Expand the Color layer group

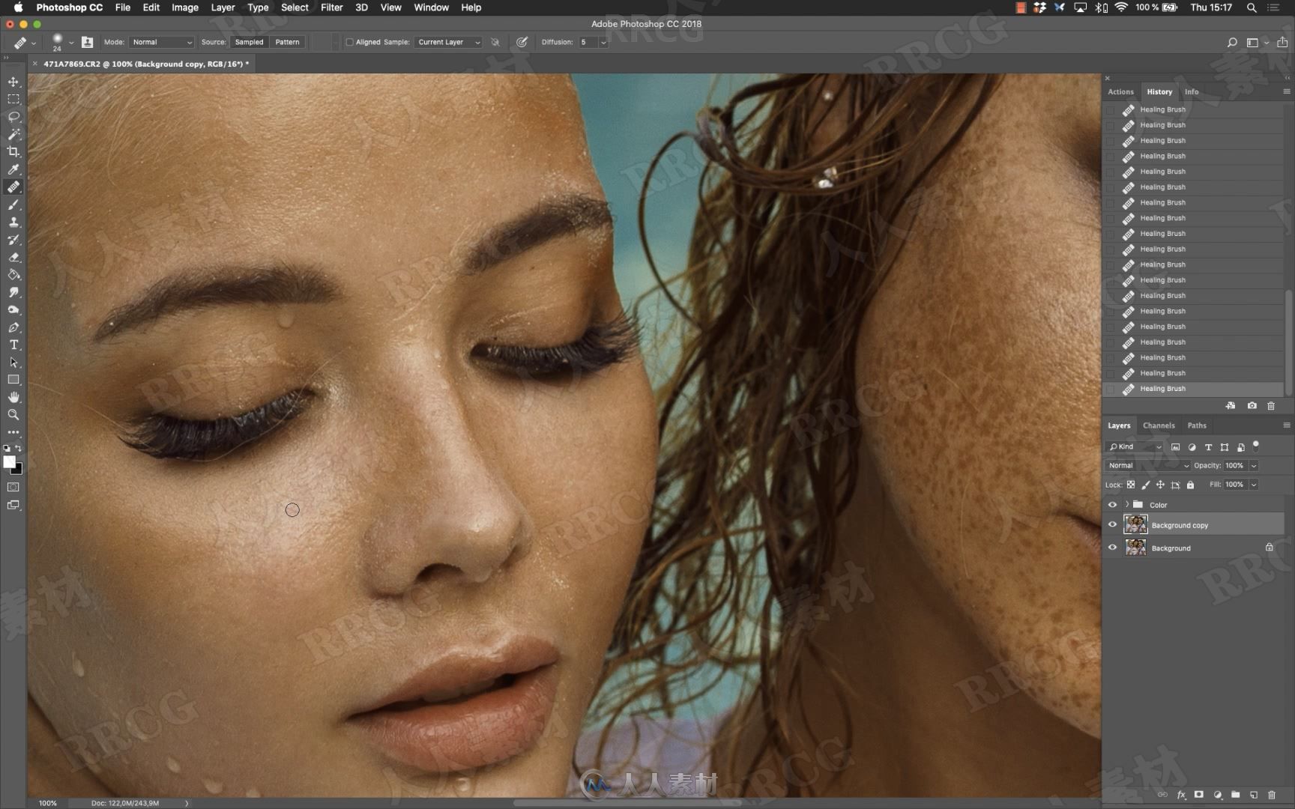click(1126, 505)
